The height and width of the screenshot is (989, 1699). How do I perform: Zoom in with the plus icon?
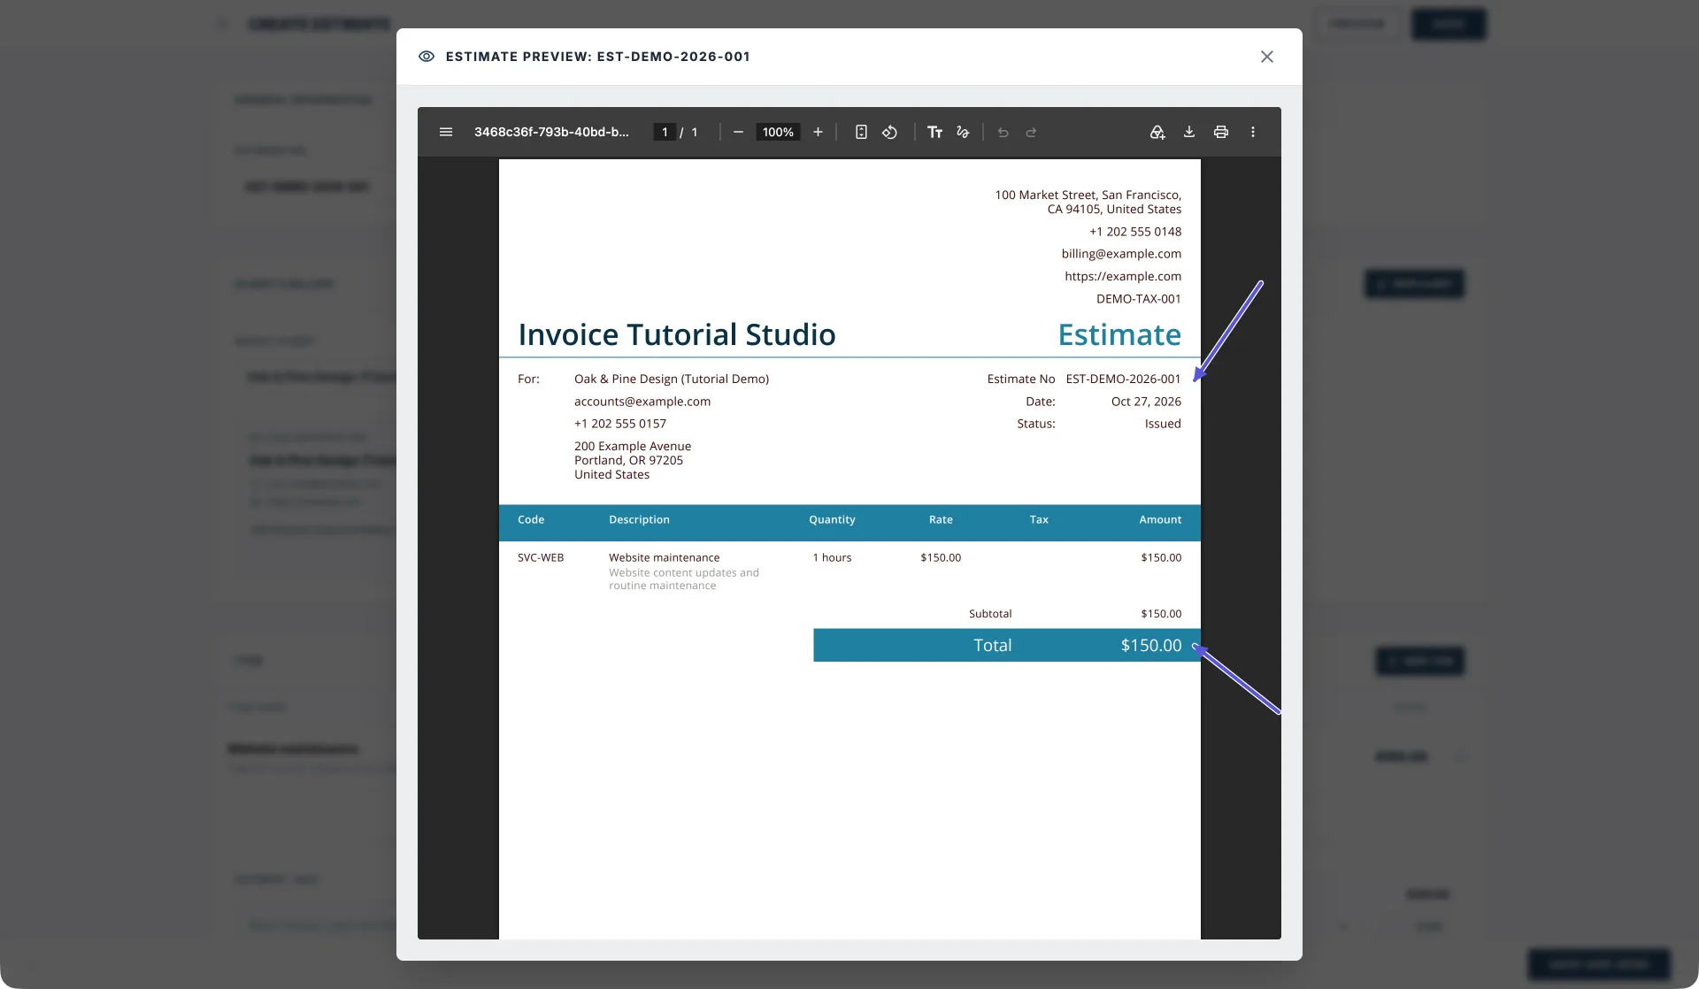[818, 132]
